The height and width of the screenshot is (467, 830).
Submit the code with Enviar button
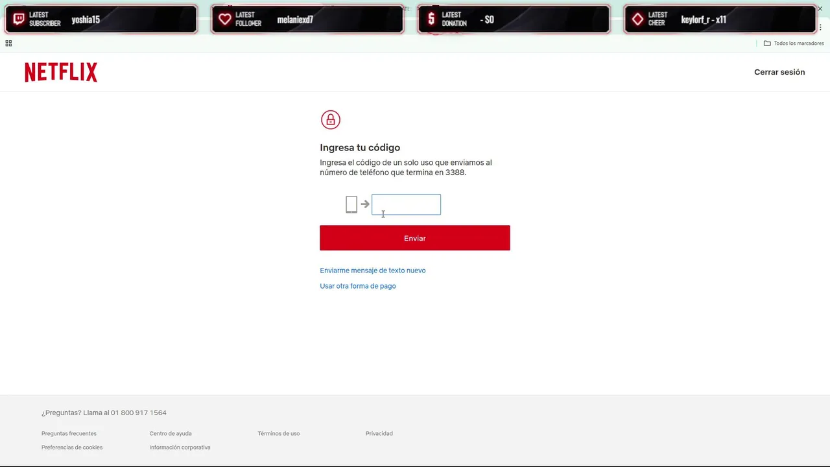[x=415, y=238]
